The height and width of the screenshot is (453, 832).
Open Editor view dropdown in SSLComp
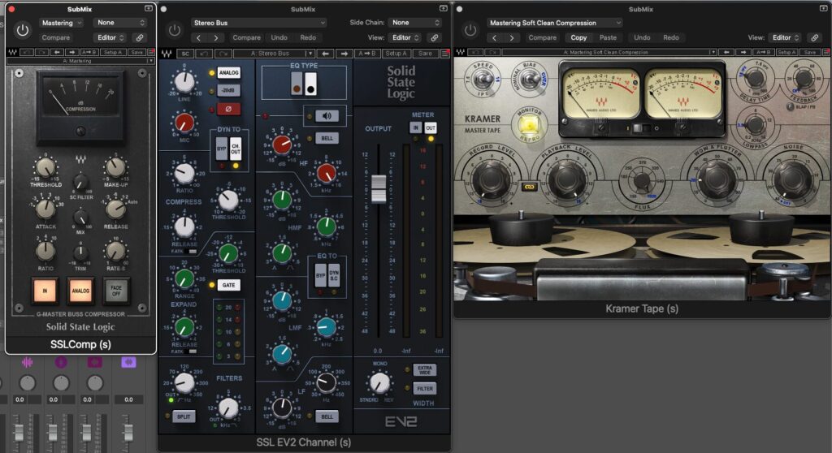point(110,37)
